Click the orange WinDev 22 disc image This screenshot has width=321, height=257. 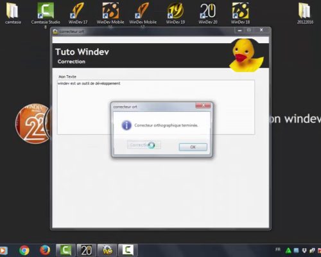(33, 123)
